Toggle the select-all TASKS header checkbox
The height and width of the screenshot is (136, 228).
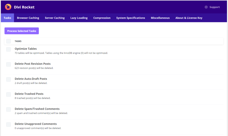pos(9,41)
